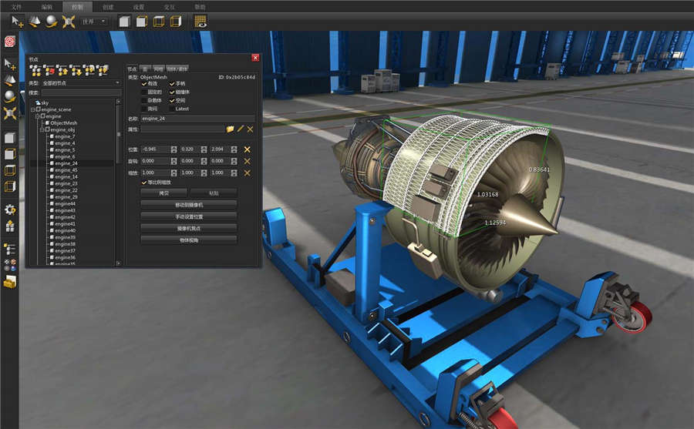This screenshot has width=694, height=429.
Task: Open the gear settings icon in left sidebar
Action: [9, 209]
